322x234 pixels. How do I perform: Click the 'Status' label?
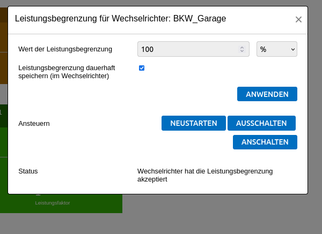(x=28, y=171)
